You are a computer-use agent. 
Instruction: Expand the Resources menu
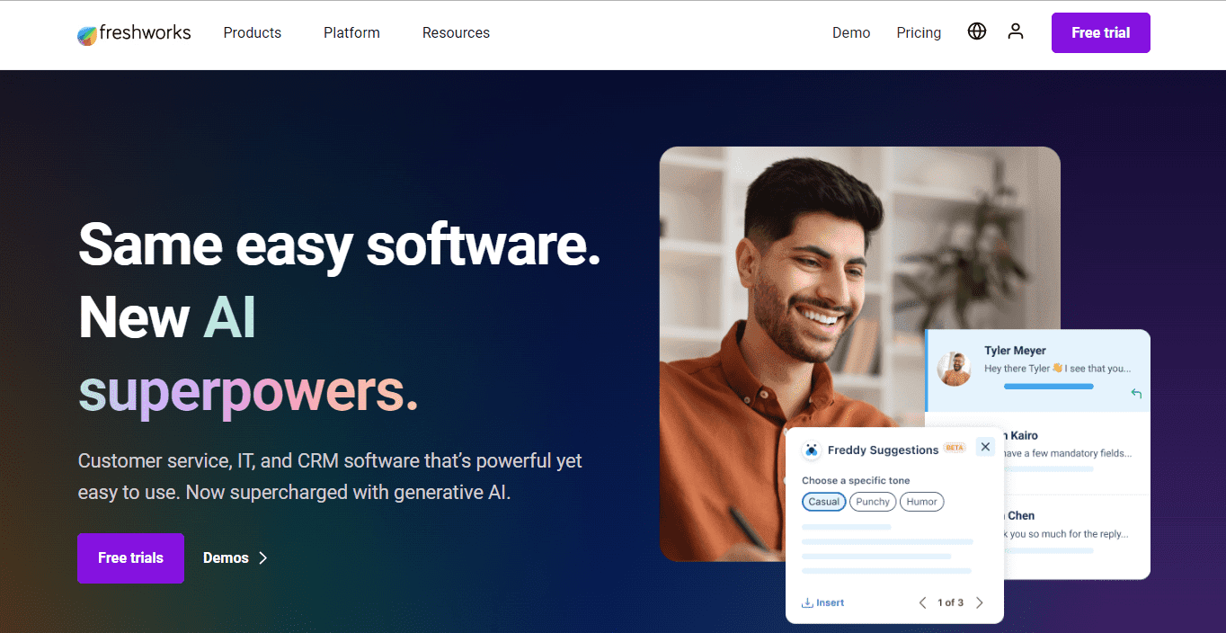(456, 32)
